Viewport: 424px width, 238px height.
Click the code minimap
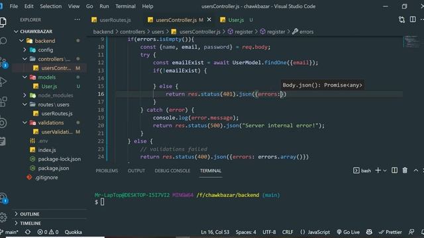coord(412,41)
